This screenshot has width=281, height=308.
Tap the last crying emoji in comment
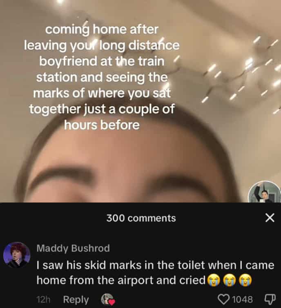[245, 280]
